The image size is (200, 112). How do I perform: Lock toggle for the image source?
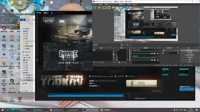point(130,54)
